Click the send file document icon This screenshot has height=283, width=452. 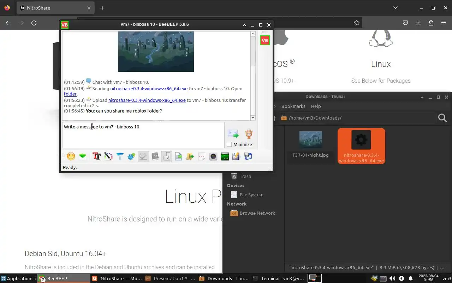pyautogui.click(x=178, y=156)
